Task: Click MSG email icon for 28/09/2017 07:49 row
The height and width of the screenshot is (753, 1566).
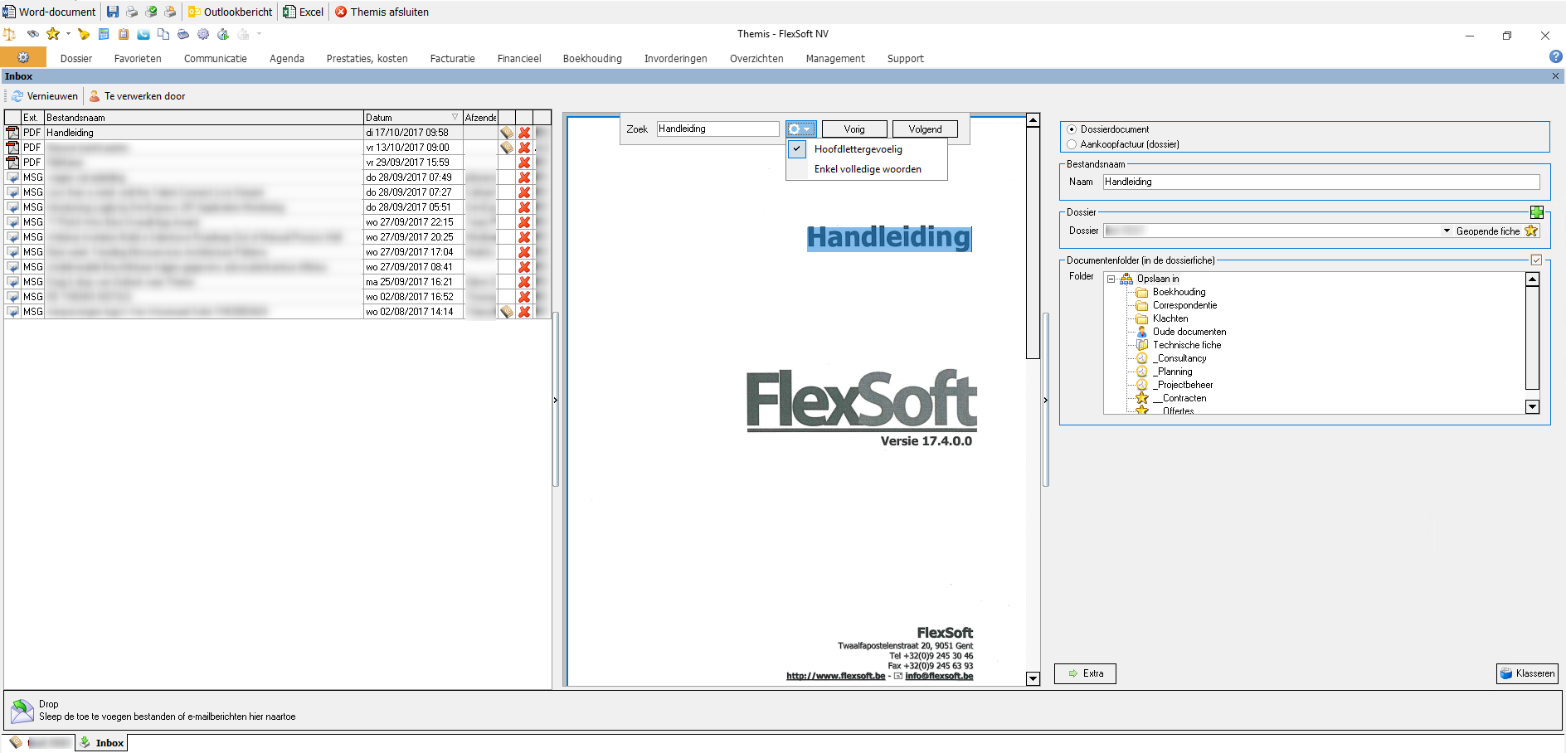Action: click(x=12, y=177)
